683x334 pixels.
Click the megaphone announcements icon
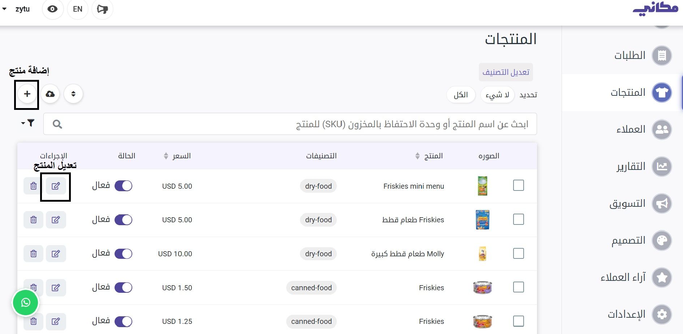click(102, 9)
